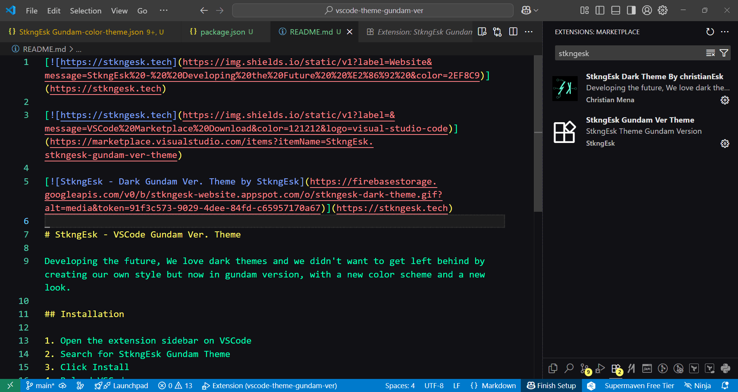Open README preview to the side

click(482, 32)
